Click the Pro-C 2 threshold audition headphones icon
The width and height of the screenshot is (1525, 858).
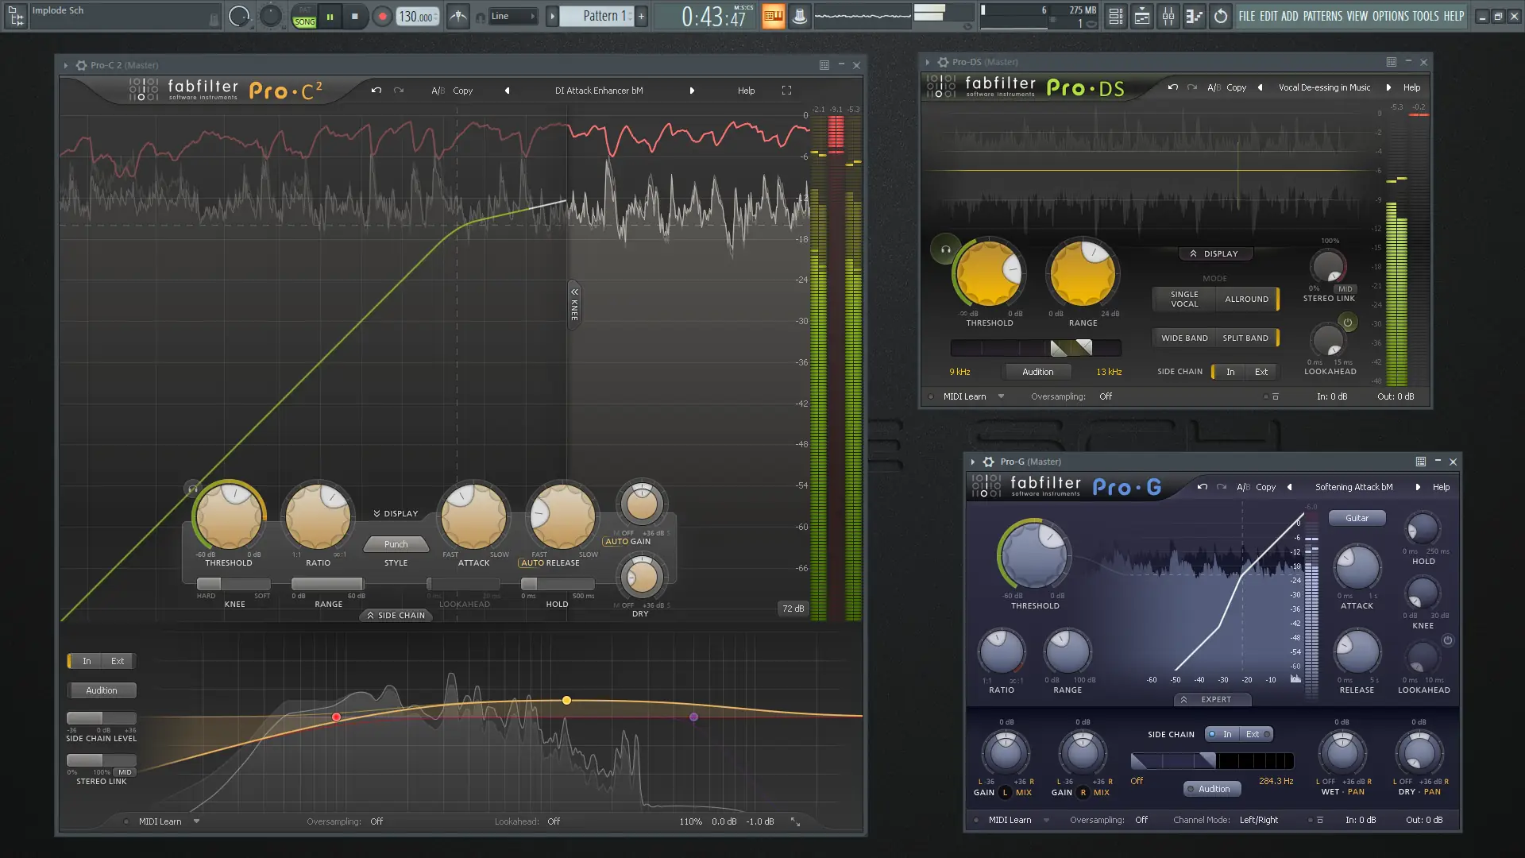192,489
